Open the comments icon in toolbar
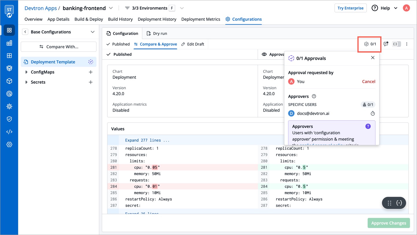The height and width of the screenshot is (235, 417). pyautogui.click(x=386, y=44)
